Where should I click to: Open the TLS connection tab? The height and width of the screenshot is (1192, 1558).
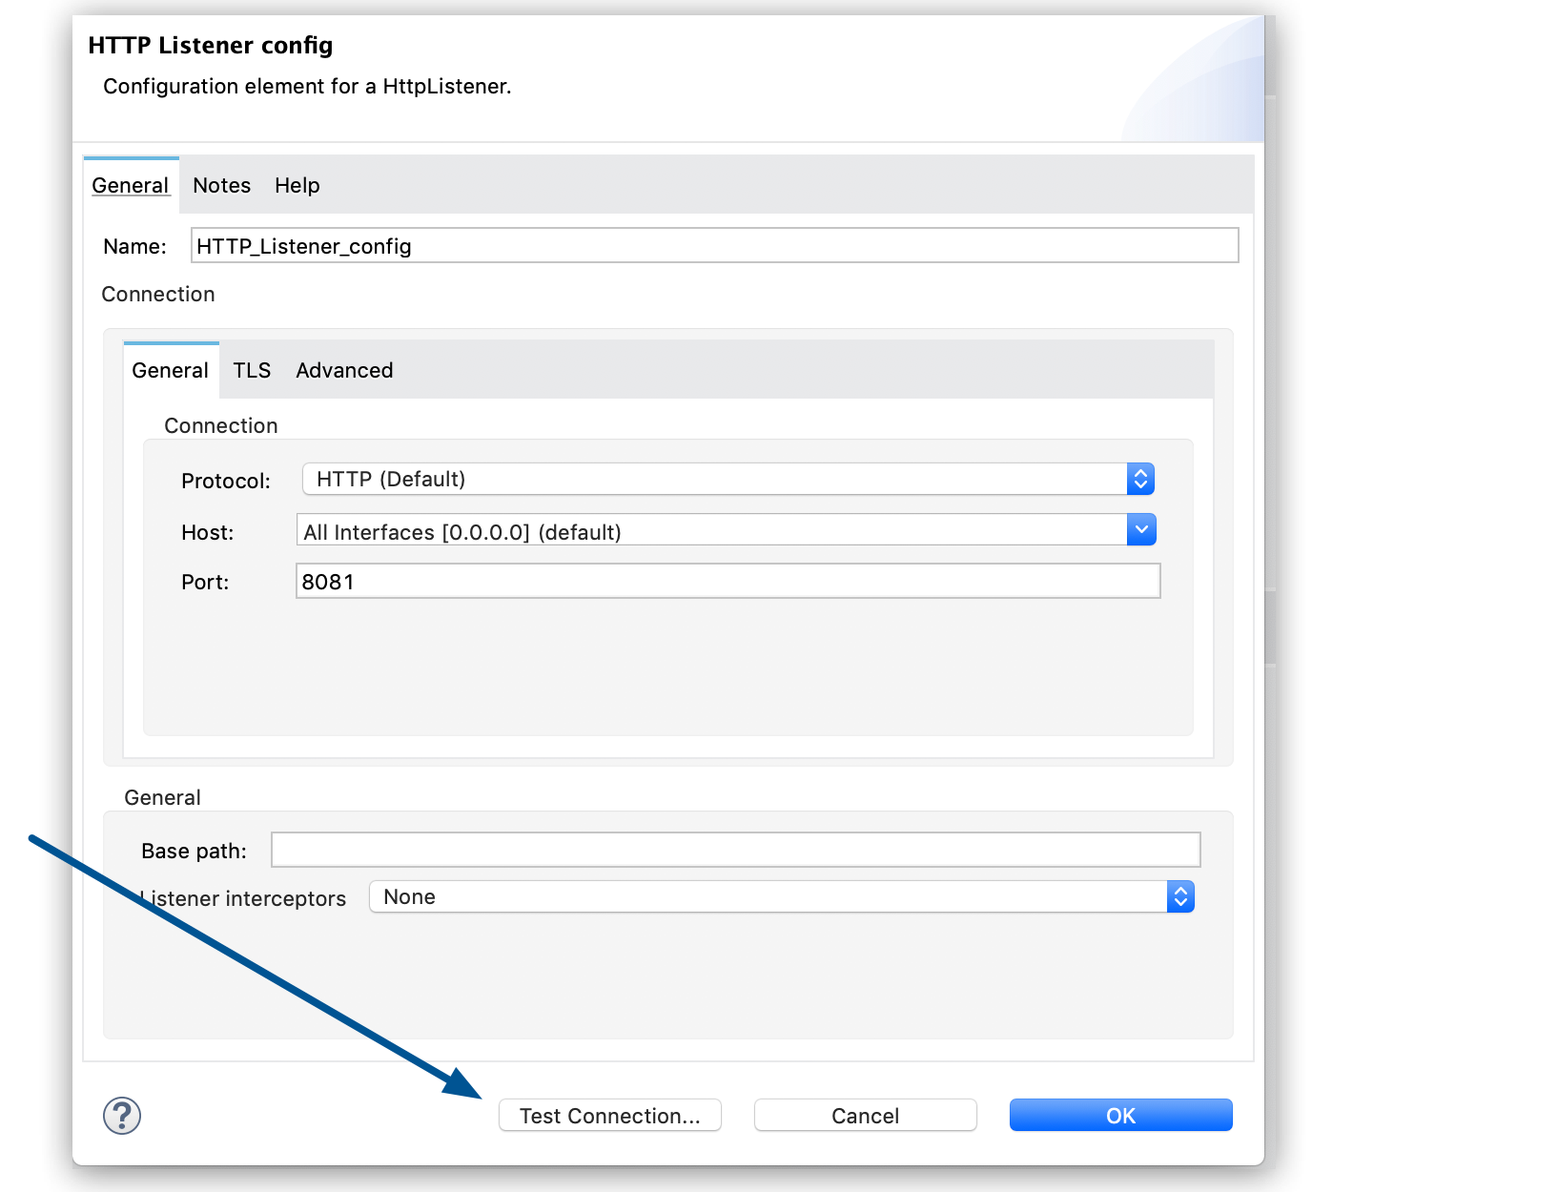(x=251, y=370)
